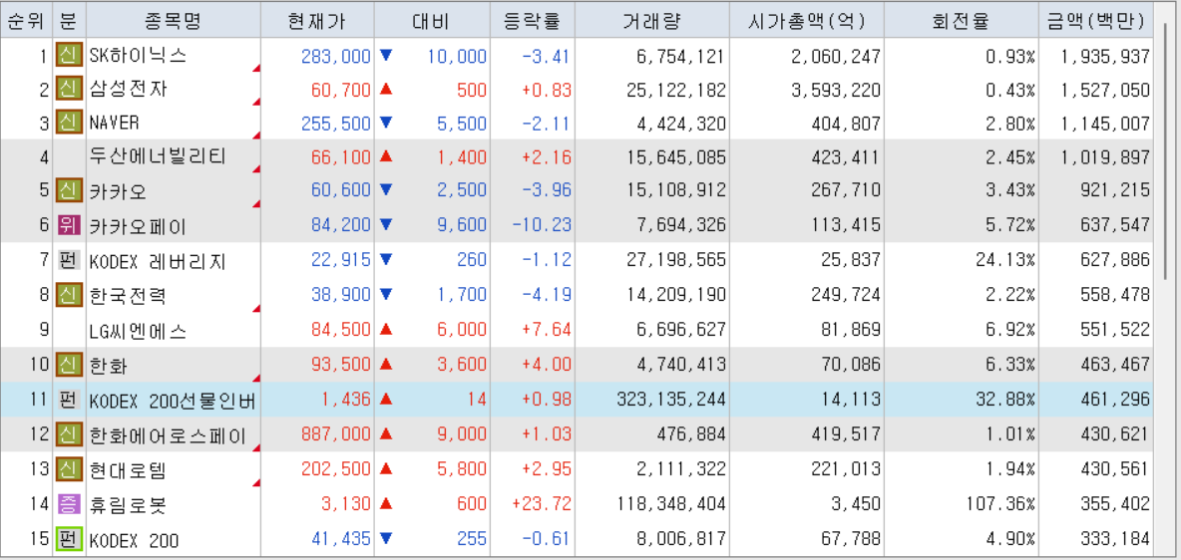Select the 삼성전자 stock name

coord(128,91)
